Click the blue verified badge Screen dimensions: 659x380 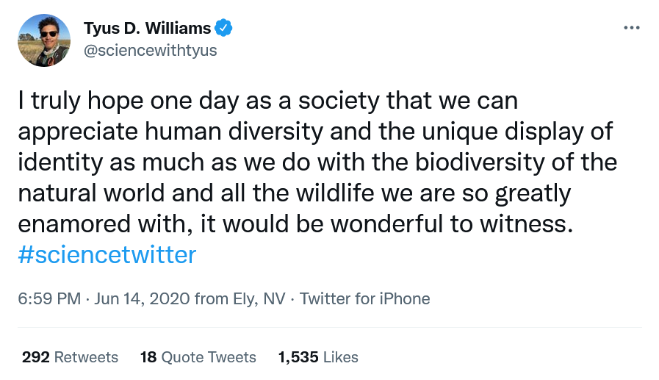click(x=224, y=29)
